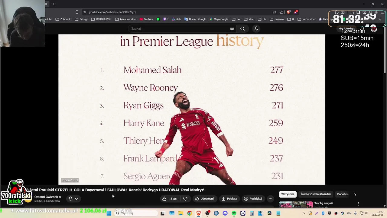This screenshot has width=387, height=218.
Task: Click Bluetooth icon in system tray
Action: (323, 213)
